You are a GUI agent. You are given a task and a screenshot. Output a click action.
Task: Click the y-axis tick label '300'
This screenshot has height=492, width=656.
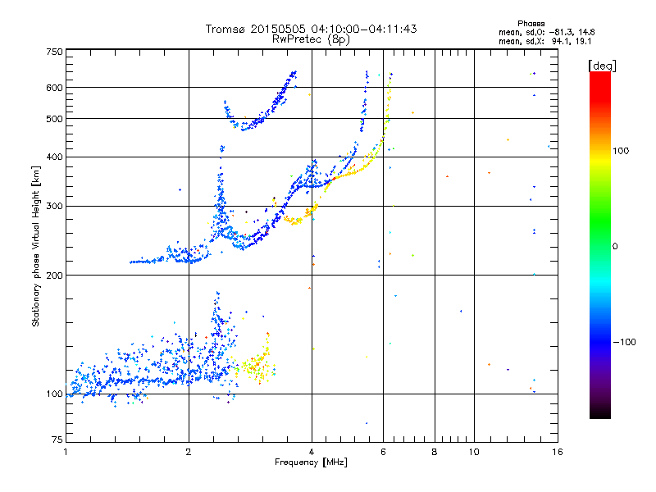coord(54,207)
